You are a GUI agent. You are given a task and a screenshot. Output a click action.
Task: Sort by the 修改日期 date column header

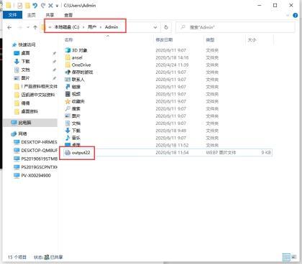tap(164, 40)
